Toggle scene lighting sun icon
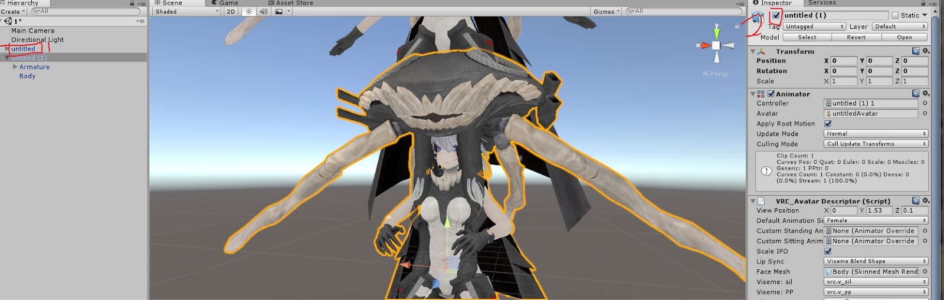Image resolution: width=944 pixels, height=300 pixels. pyautogui.click(x=249, y=11)
